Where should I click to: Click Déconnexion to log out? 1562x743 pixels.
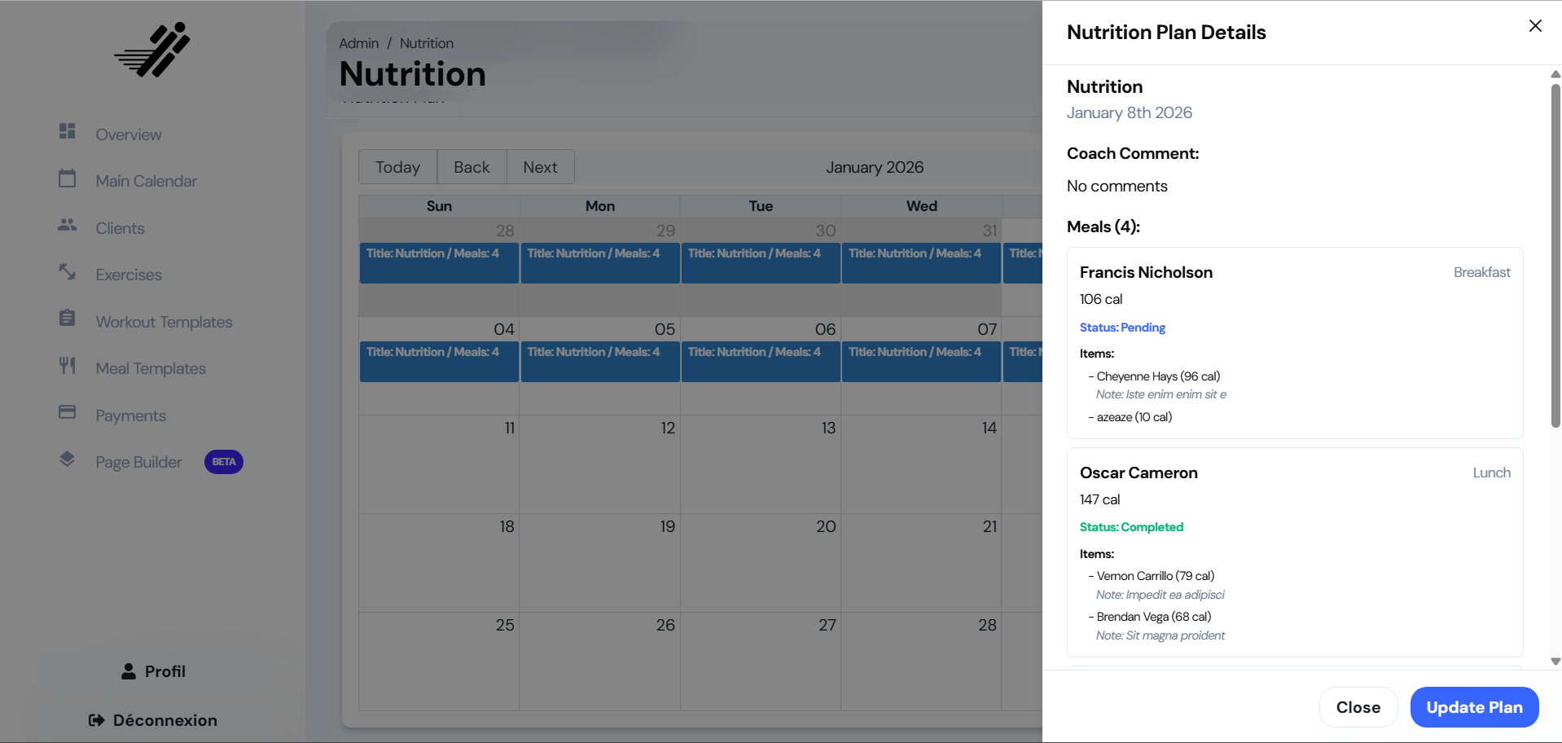[x=154, y=720]
